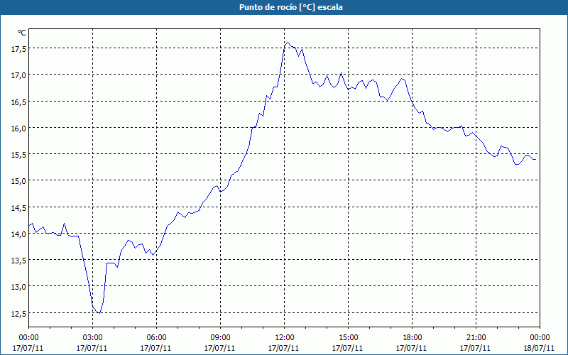Click the 21:00 time label on the x-axis

476,338
